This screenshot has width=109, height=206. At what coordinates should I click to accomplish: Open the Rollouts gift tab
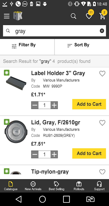(x=79, y=186)
